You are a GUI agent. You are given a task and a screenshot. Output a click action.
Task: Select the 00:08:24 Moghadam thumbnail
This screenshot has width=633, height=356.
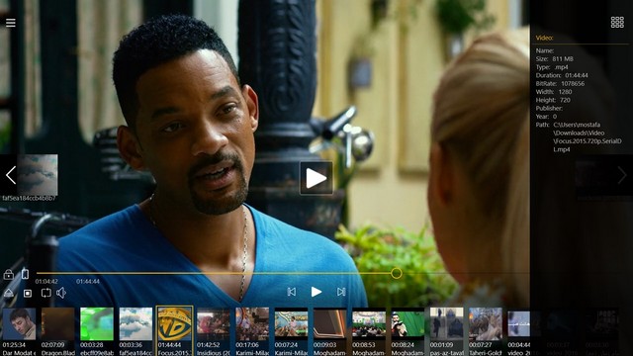[x=407, y=331]
